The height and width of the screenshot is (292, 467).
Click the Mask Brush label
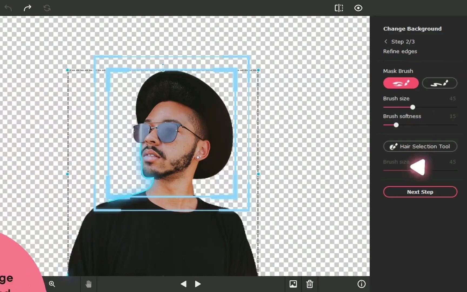(398, 71)
